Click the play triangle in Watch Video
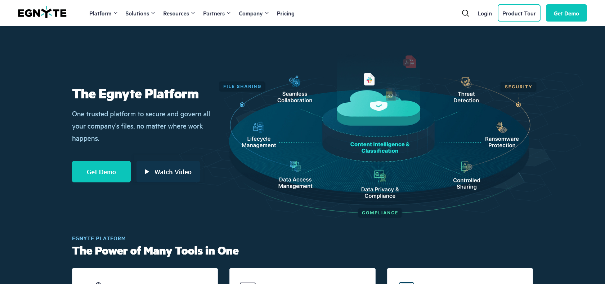Image resolution: width=605 pixels, height=284 pixels. pos(147,172)
